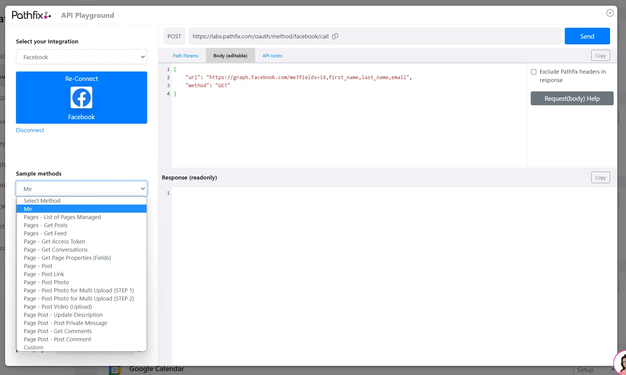Click the "method": "GET" line in body
This screenshot has height=375, width=626.
208,85
